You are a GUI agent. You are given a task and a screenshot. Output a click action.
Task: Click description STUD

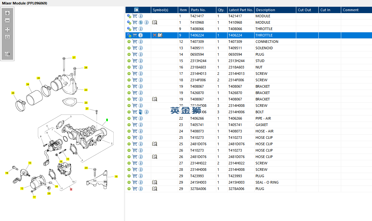[x=260, y=61]
